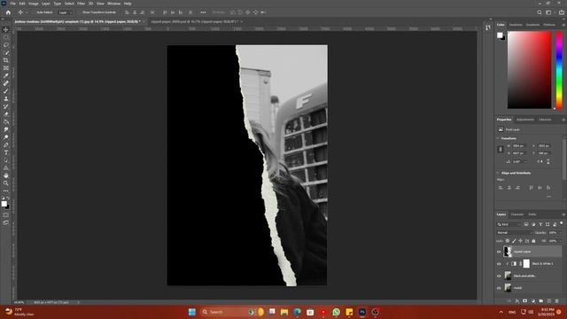Toggle the Auto-Select checkbox
This screenshot has width=567, height=319.
[x=34, y=12]
